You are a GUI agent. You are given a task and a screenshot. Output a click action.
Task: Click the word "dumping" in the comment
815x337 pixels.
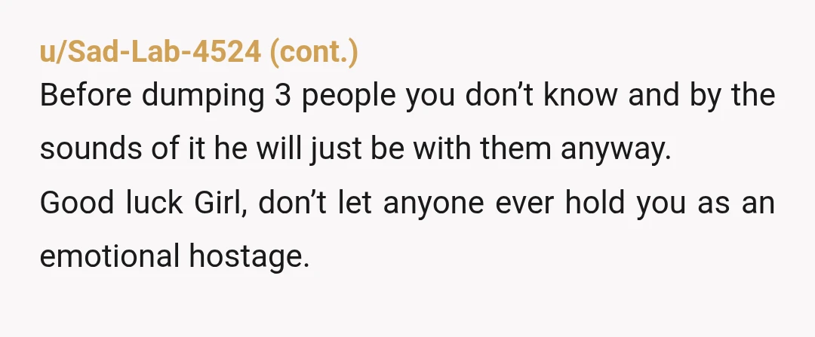coord(203,97)
